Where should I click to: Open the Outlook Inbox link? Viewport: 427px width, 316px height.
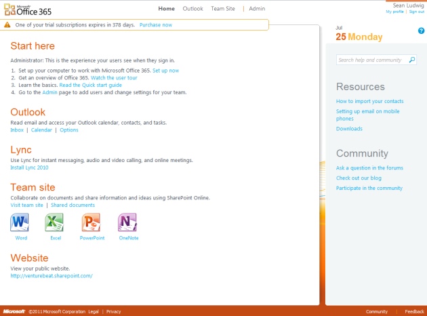17,130
